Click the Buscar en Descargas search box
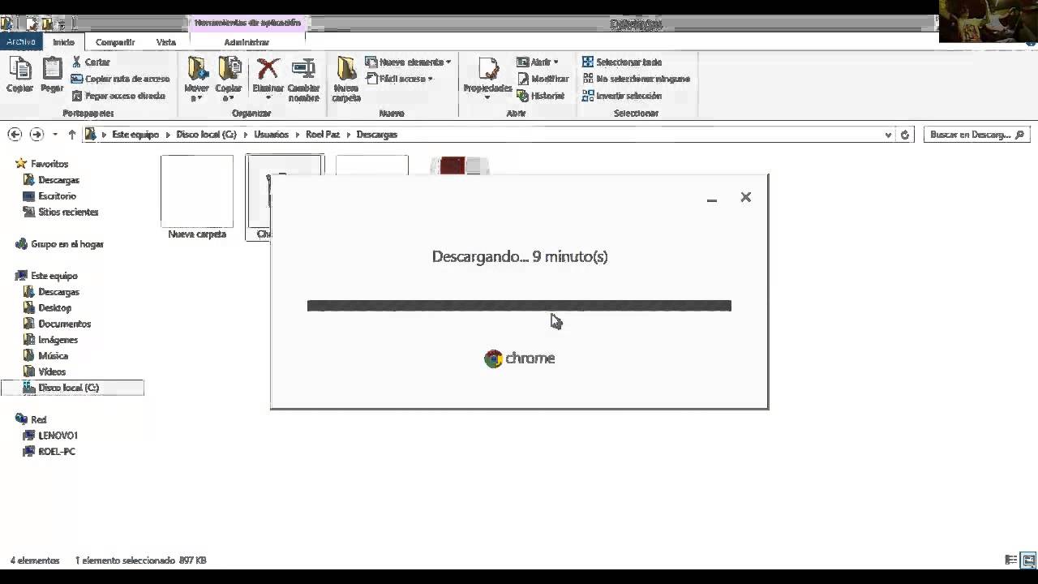 [977, 135]
